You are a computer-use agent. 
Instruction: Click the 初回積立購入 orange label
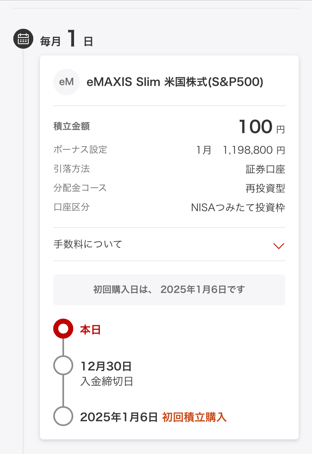click(194, 417)
